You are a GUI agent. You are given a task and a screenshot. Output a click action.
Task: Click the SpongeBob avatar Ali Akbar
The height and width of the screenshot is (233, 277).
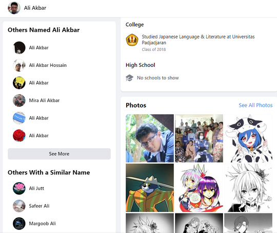(x=19, y=83)
